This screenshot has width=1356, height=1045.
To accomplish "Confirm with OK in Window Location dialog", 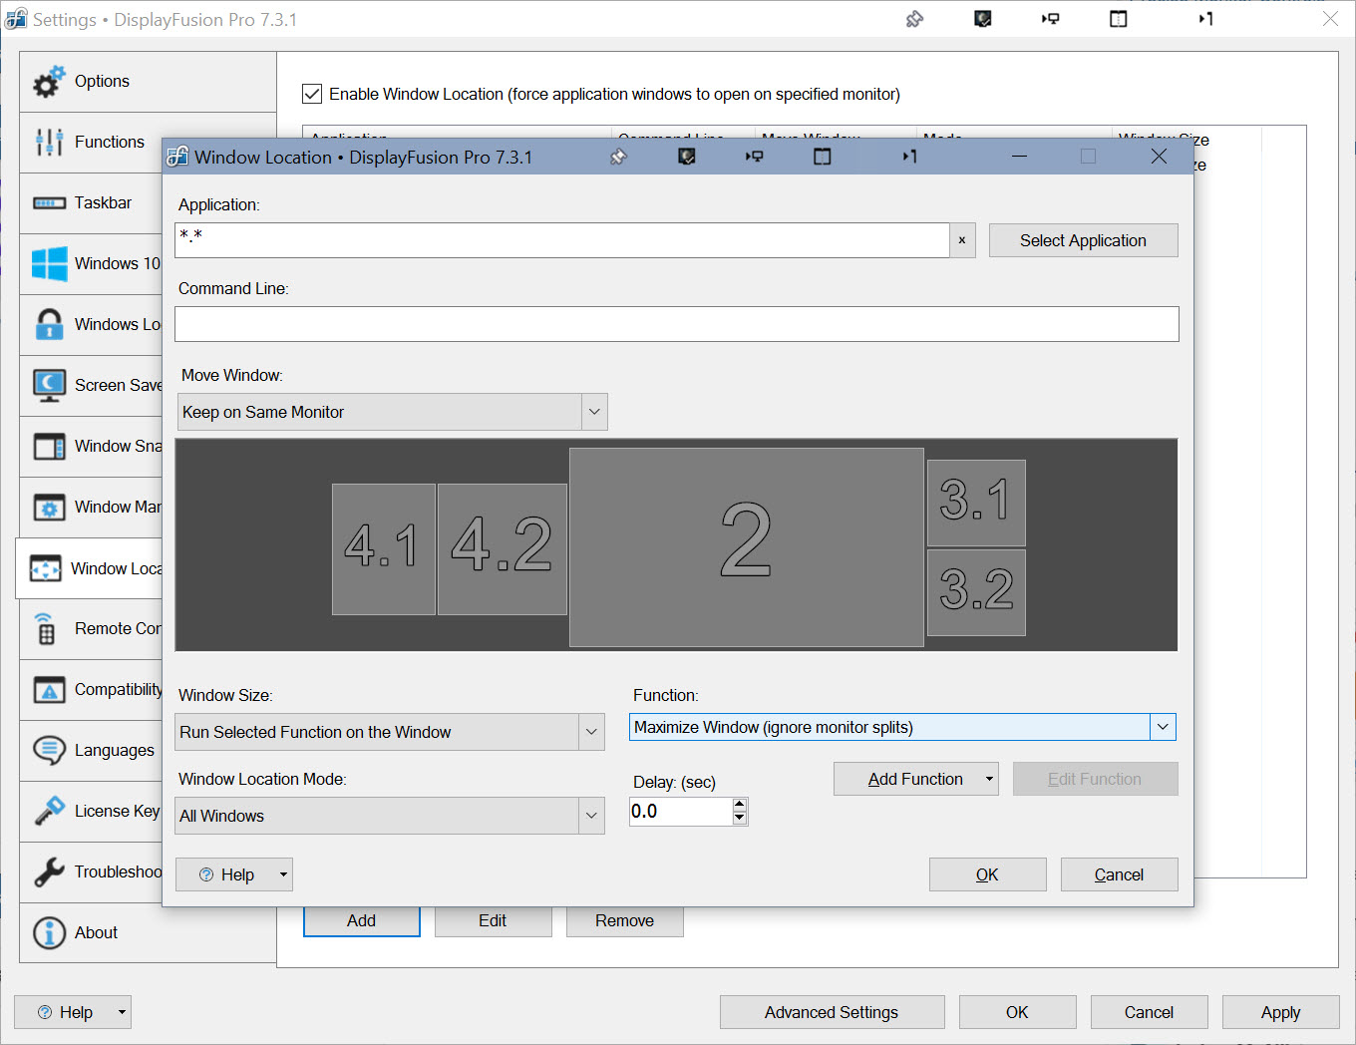I will point(987,874).
